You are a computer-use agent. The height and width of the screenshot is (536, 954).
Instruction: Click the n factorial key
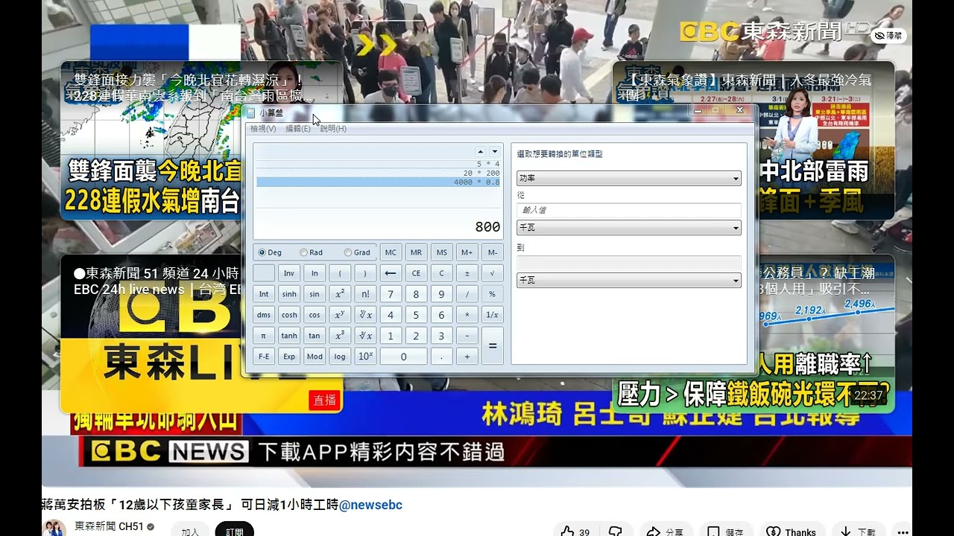pyautogui.click(x=365, y=294)
